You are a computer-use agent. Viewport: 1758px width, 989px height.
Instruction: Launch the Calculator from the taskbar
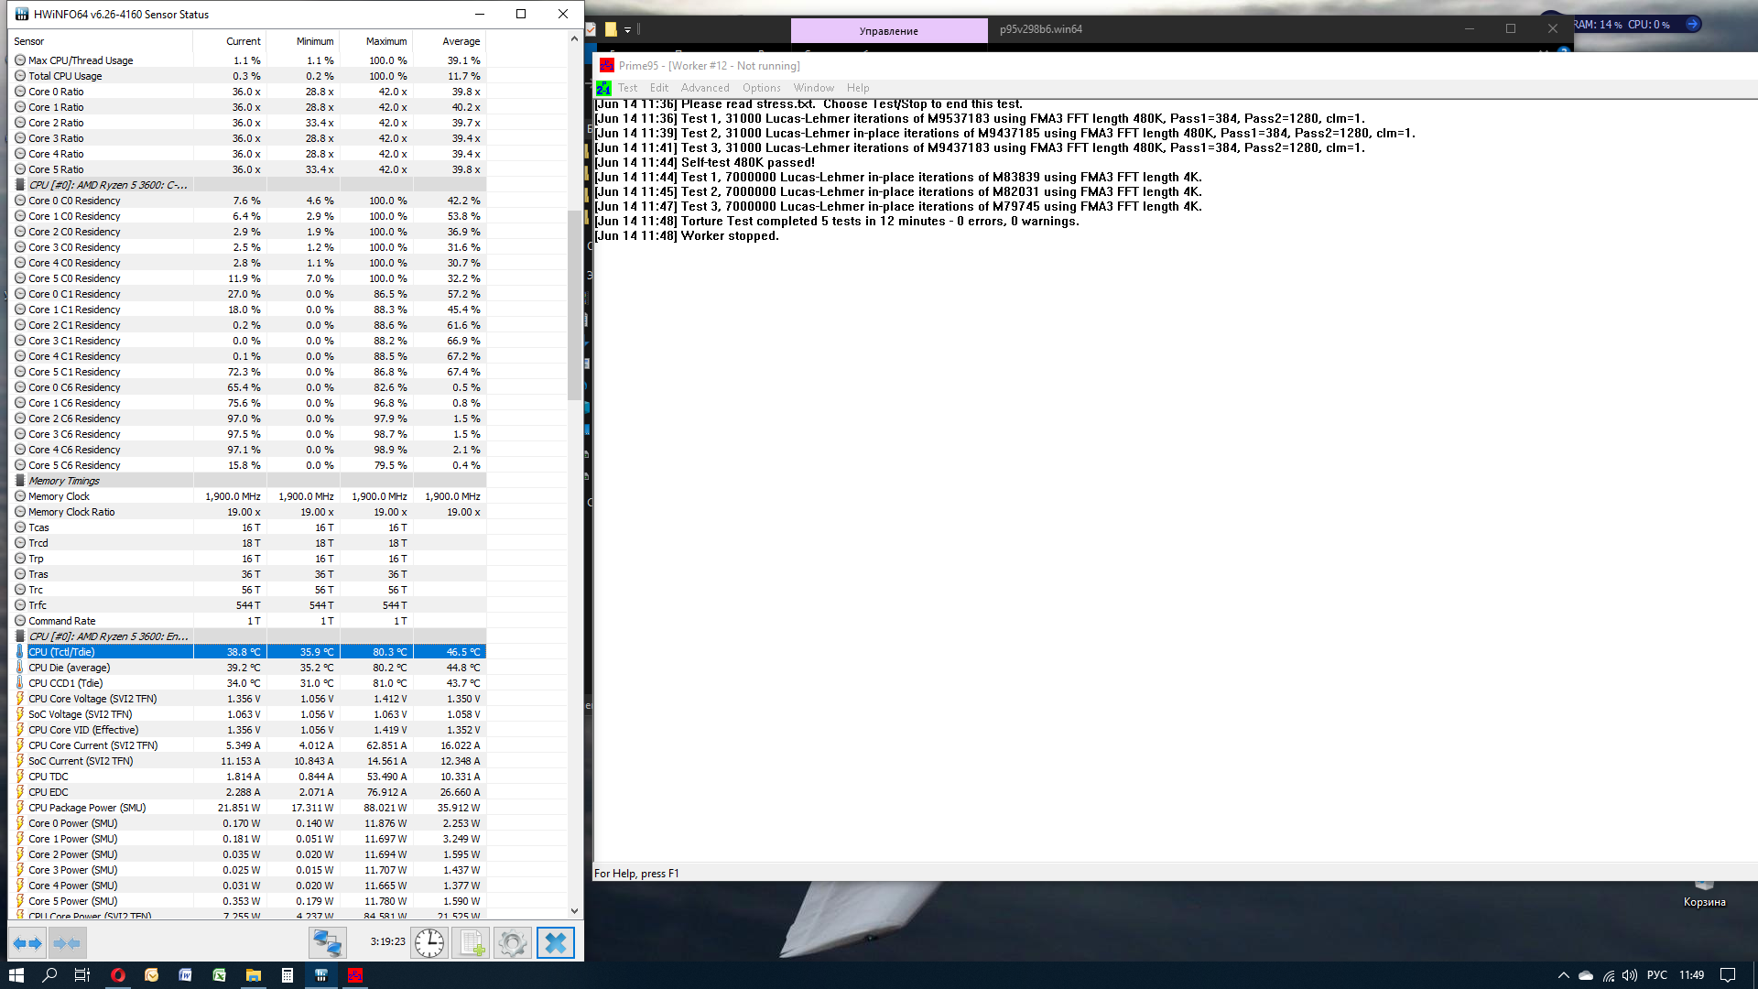point(287,975)
